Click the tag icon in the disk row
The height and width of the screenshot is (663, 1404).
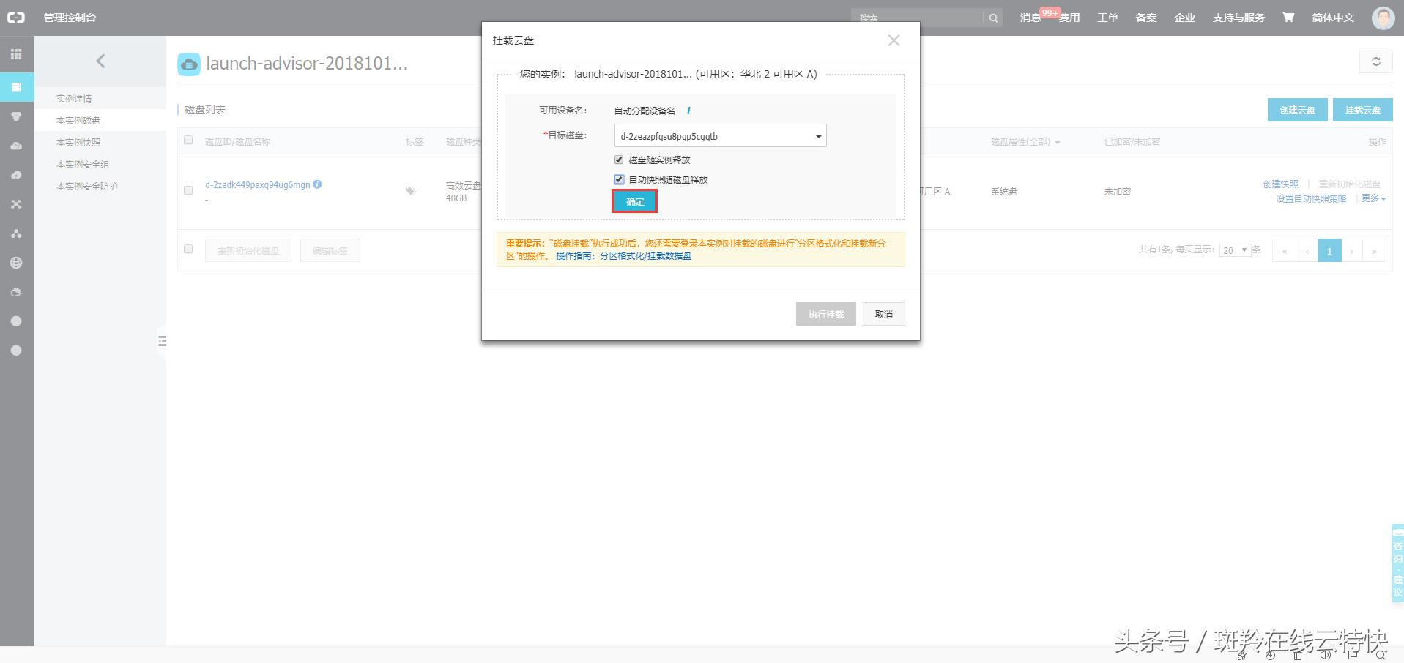(411, 190)
